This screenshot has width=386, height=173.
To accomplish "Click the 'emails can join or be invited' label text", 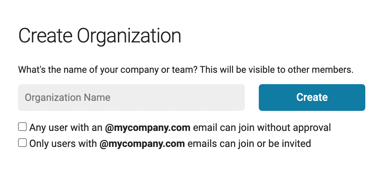I will tap(249, 144).
